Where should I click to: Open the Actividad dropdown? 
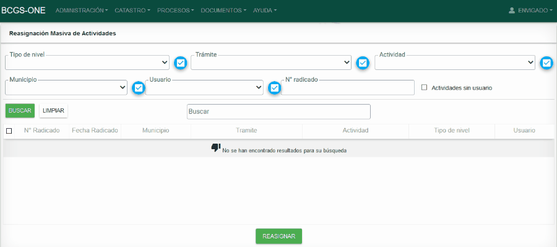[x=455, y=63]
